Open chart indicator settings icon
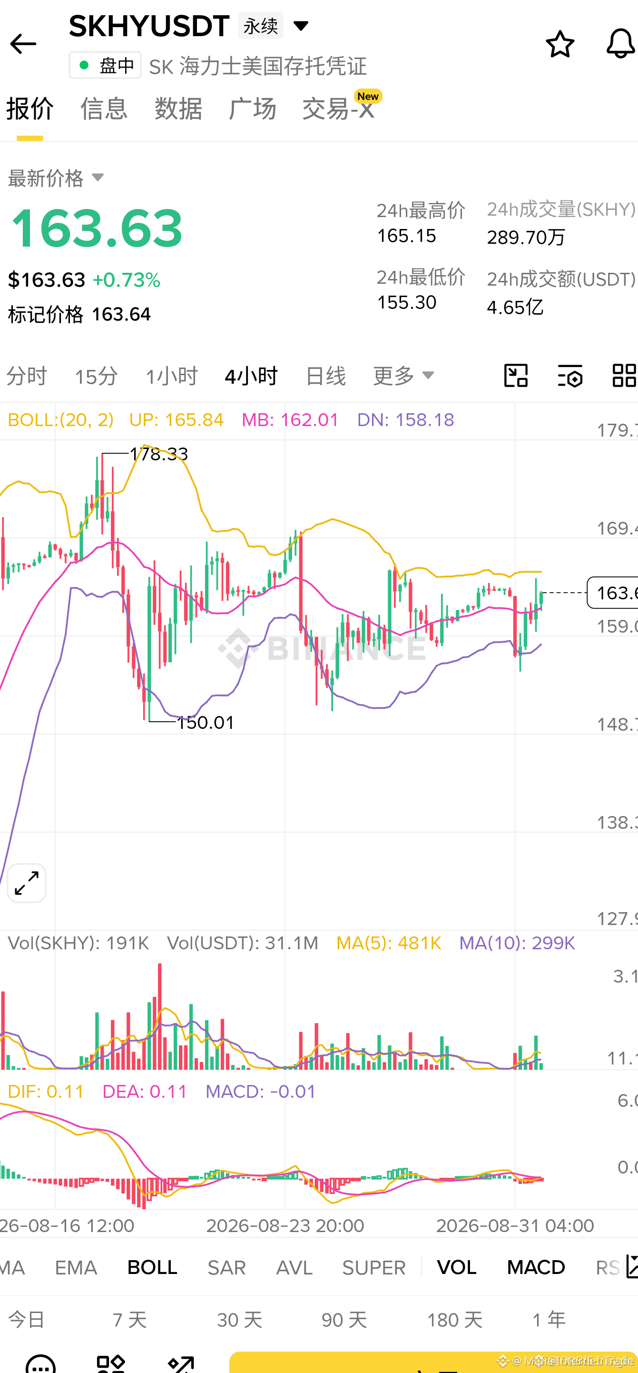Image resolution: width=638 pixels, height=1373 pixels. (x=570, y=376)
